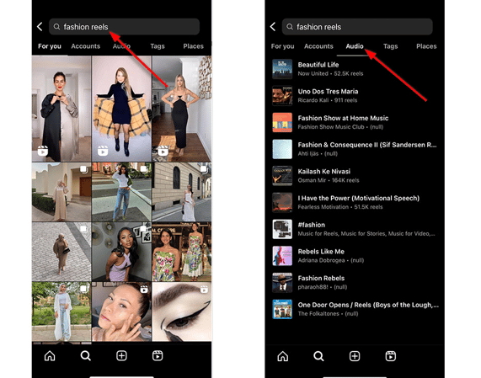The height and width of the screenshot is (378, 481).
Task: Open Uno Dos Tres Maria audio
Action: tap(355, 96)
